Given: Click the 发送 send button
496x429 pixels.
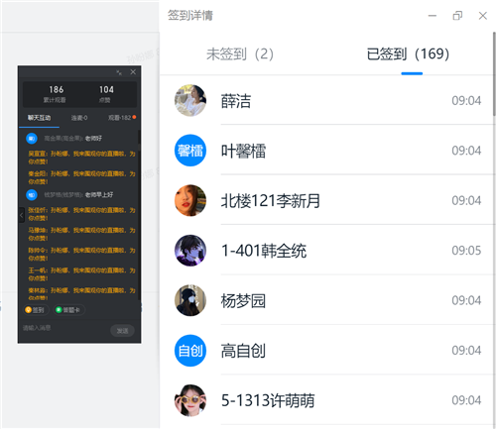Looking at the screenshot, I should tap(122, 331).
